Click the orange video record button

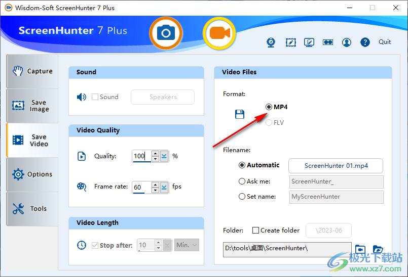219,33
